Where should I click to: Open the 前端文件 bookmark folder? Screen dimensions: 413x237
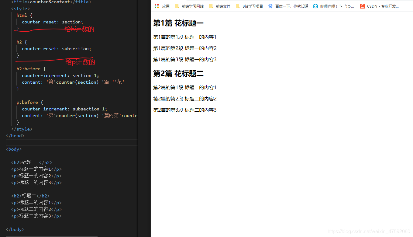[x=219, y=6]
